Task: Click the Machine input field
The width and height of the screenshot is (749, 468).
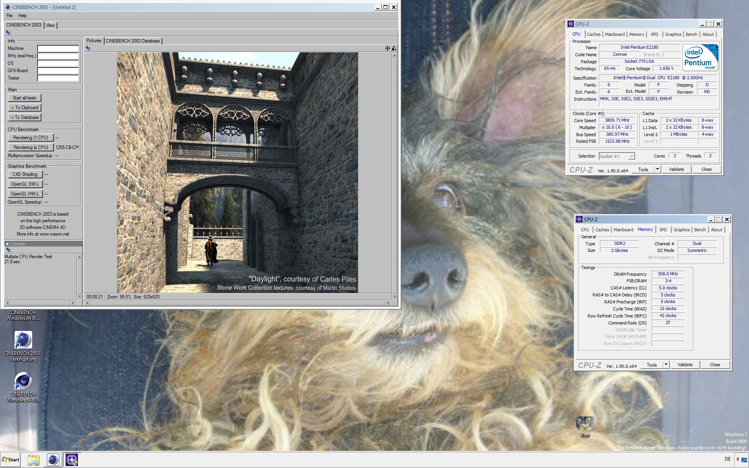Action: (x=58, y=48)
